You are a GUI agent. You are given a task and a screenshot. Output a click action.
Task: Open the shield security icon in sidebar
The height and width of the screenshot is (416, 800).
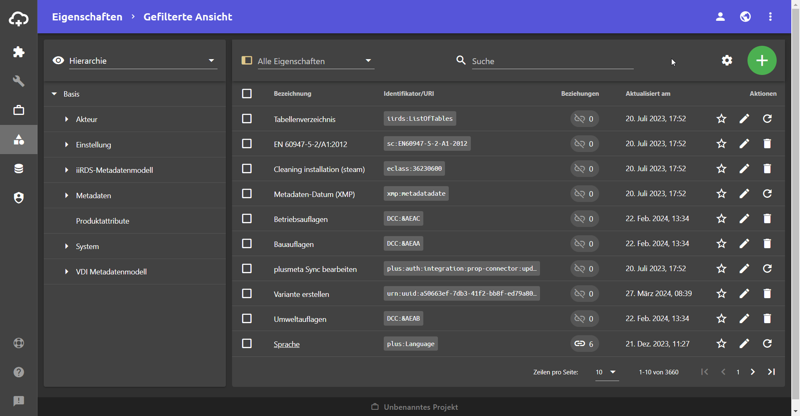(19, 198)
